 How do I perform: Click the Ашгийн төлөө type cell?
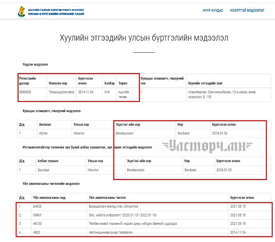point(124,94)
